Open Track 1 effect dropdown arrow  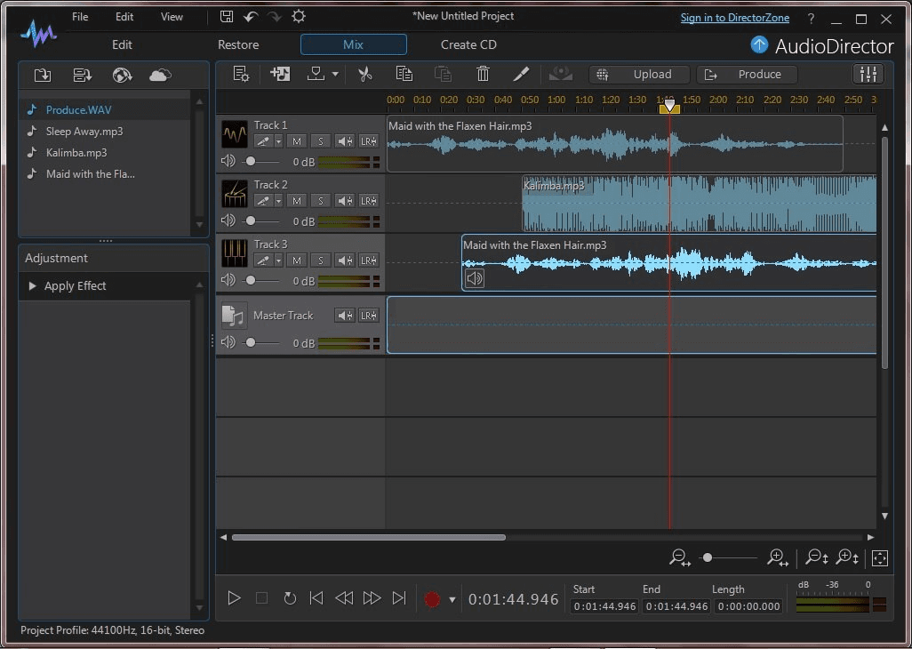(278, 141)
